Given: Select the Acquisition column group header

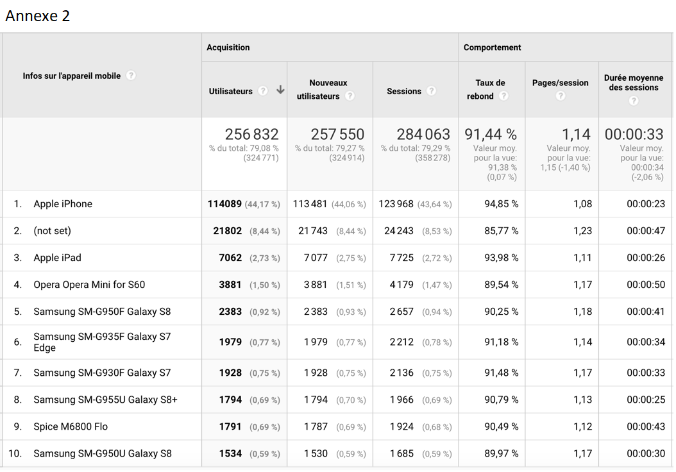Looking at the screenshot, I should (228, 47).
